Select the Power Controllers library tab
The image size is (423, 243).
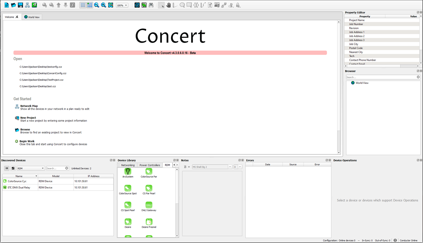pyautogui.click(x=150, y=165)
